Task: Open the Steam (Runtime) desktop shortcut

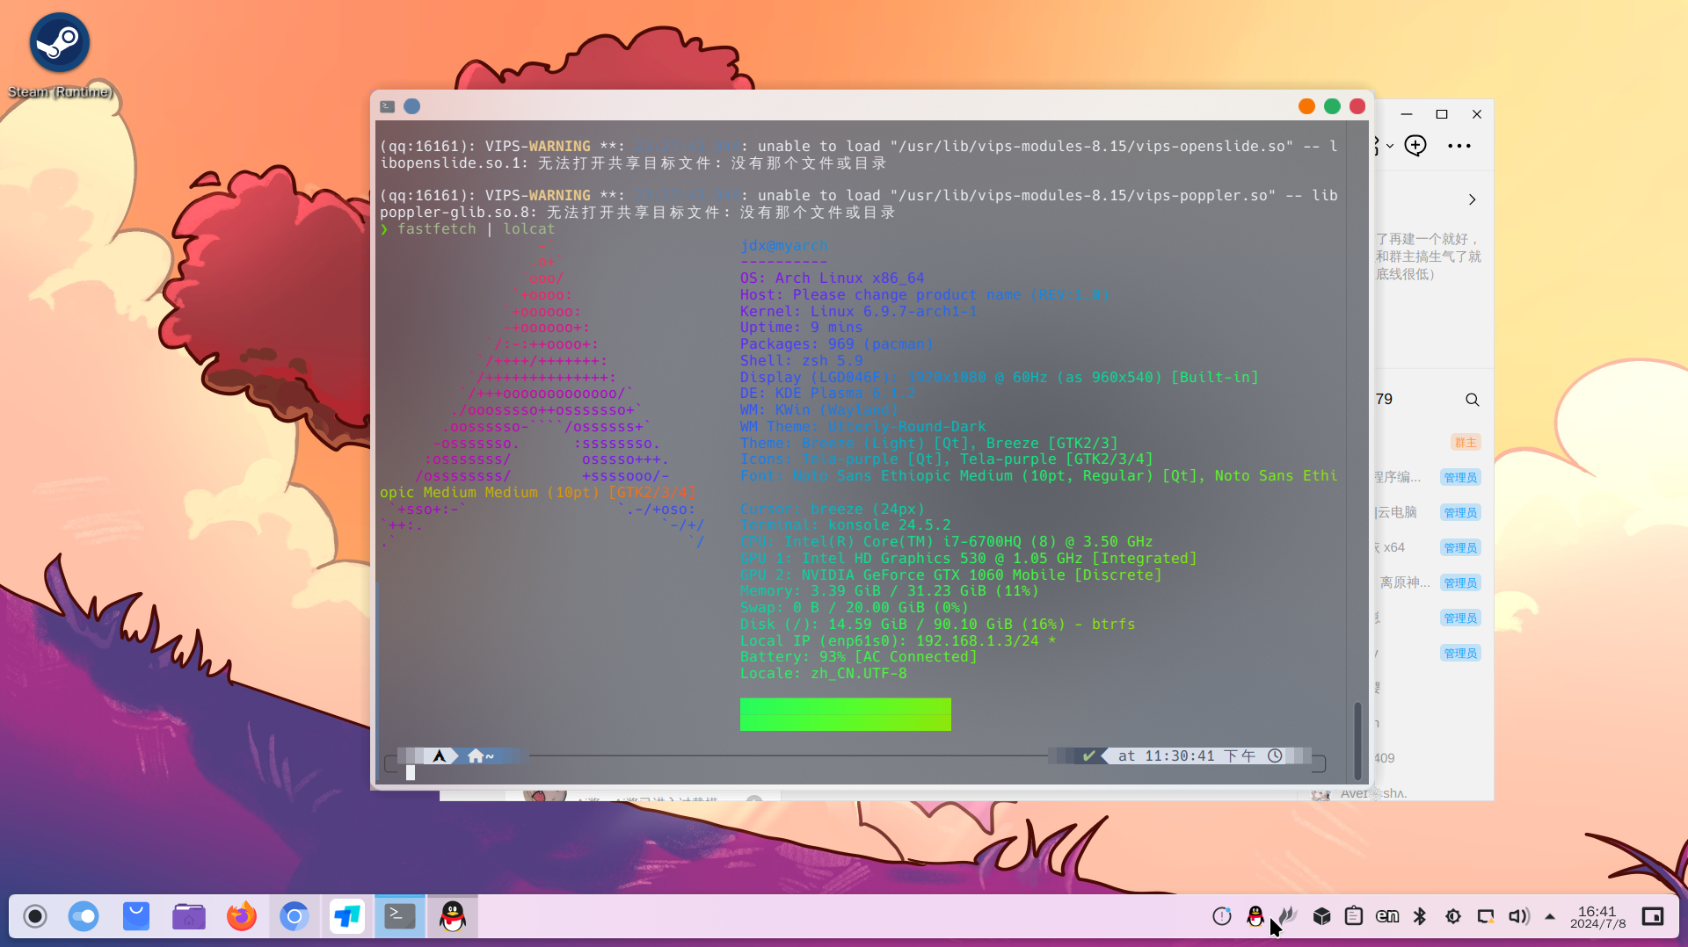Action: point(60,55)
